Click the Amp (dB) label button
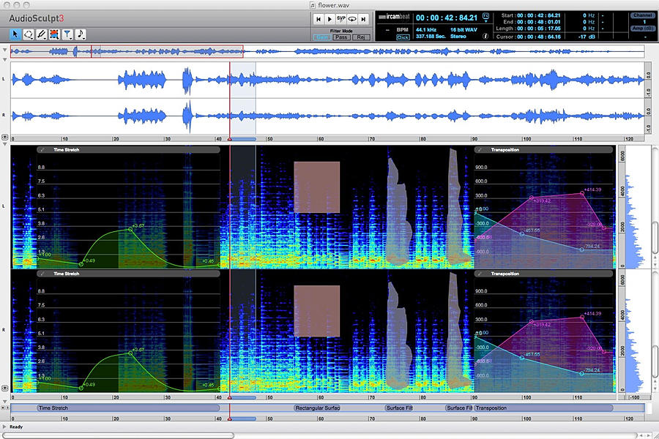This screenshot has height=439, width=659. (x=643, y=29)
